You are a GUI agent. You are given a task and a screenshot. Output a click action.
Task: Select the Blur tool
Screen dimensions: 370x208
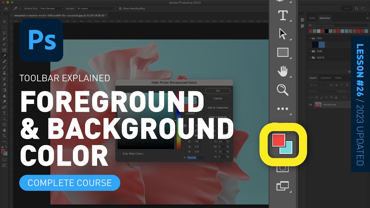pyautogui.click(x=4, y=96)
